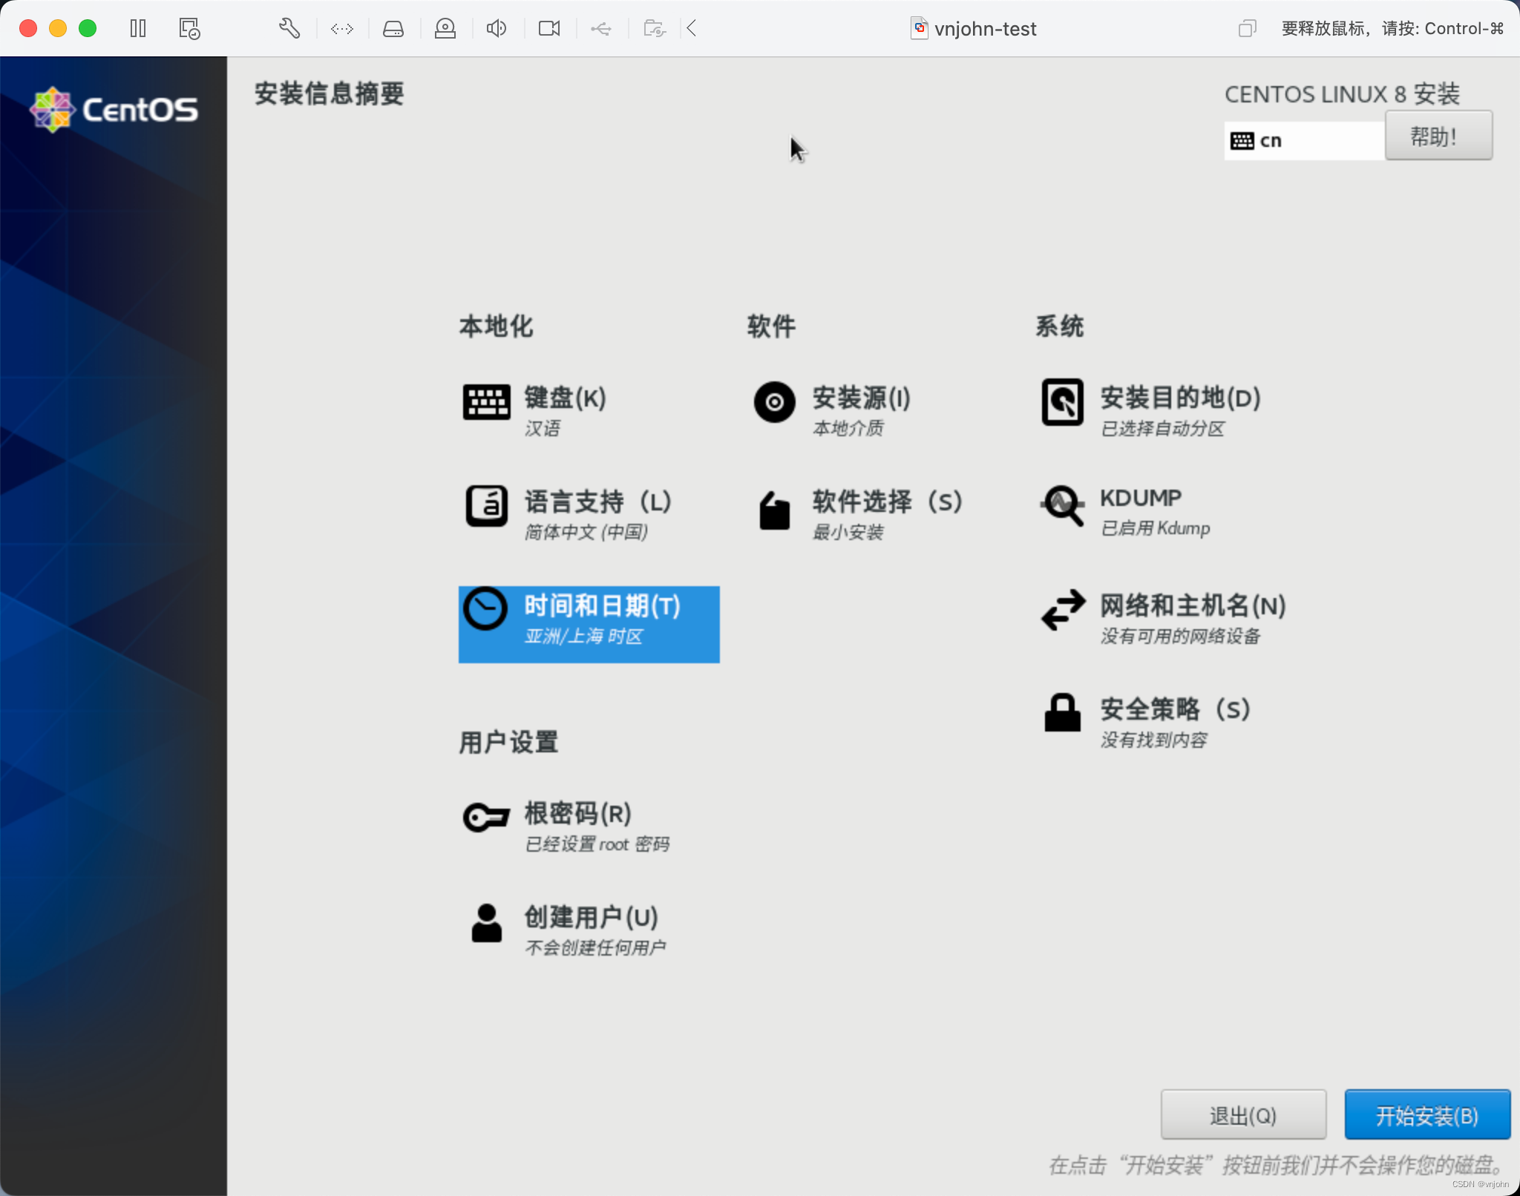
Task: Click the resize arrows icon in toolbar
Action: point(342,29)
